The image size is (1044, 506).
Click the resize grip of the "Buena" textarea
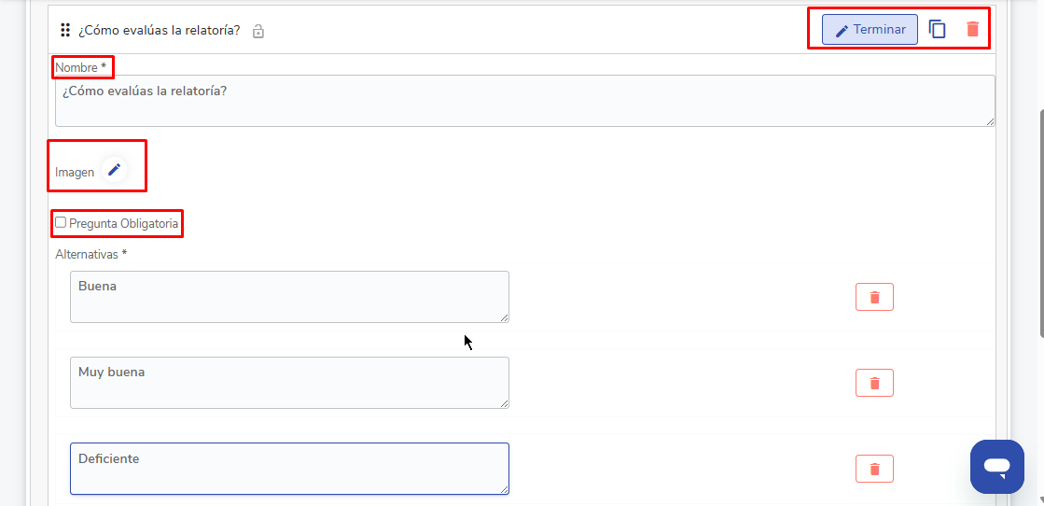504,317
